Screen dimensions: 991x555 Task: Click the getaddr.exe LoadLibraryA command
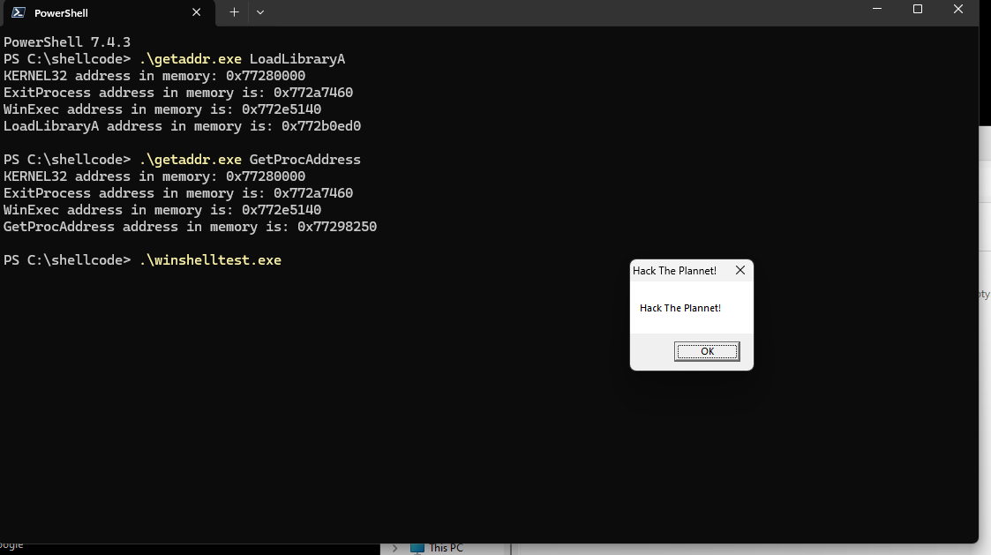coord(242,59)
